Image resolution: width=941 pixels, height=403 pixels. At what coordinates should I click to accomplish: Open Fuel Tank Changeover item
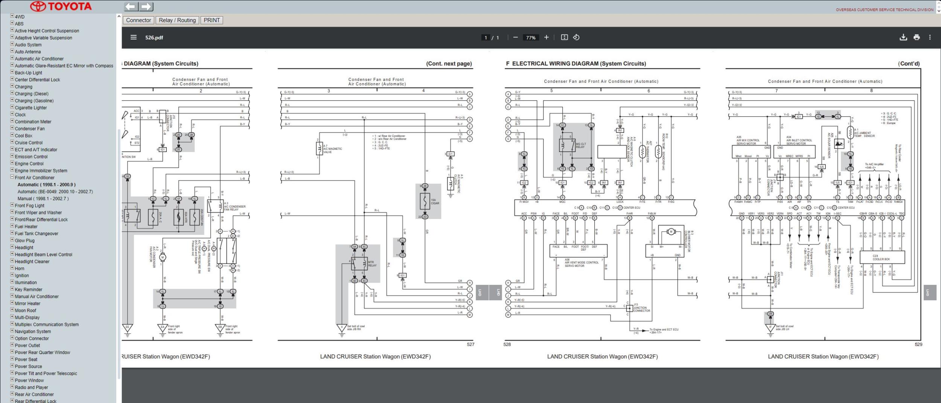pyautogui.click(x=37, y=234)
